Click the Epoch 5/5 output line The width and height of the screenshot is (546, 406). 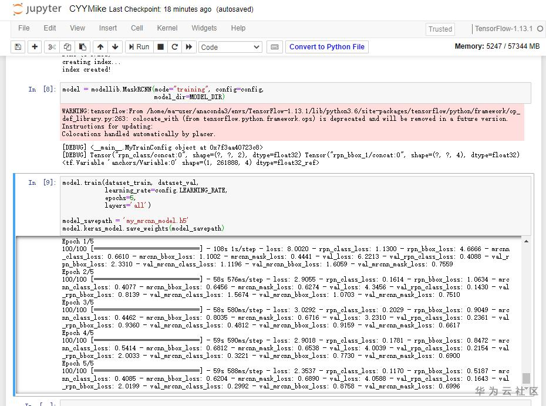tap(77, 363)
